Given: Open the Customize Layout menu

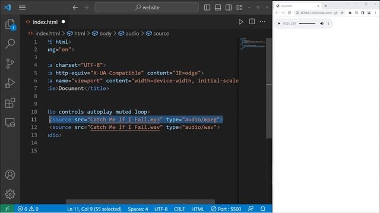Looking at the screenshot, I should point(239,8).
